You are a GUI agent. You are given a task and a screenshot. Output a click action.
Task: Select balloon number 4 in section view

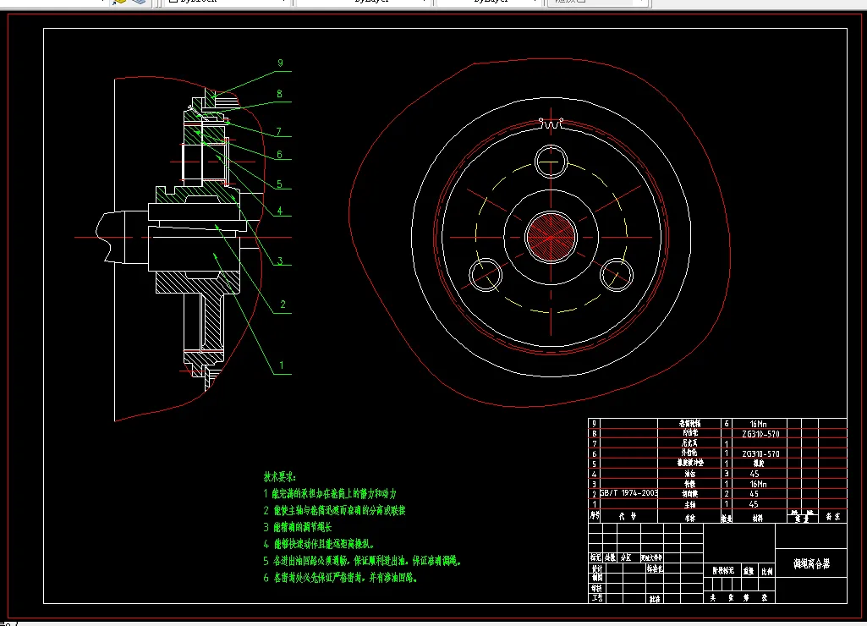click(280, 211)
